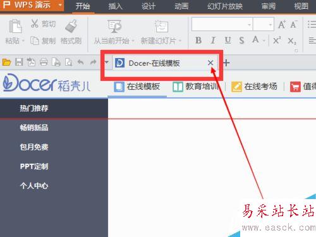Add a new tab with plus button
The height and width of the screenshot is (237, 316).
226,63
